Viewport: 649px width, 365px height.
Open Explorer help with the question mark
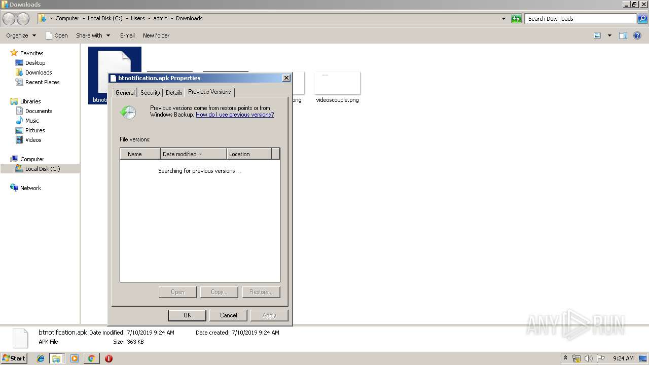pos(637,35)
